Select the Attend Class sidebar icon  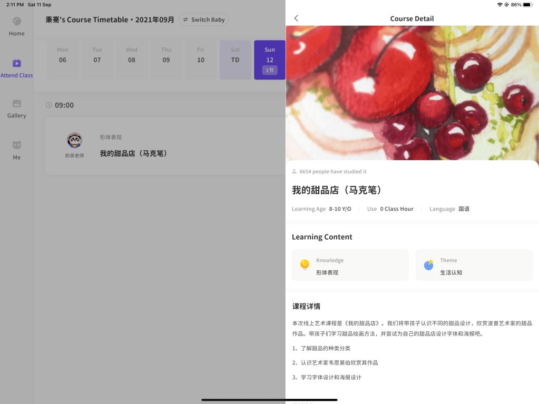(x=17, y=64)
